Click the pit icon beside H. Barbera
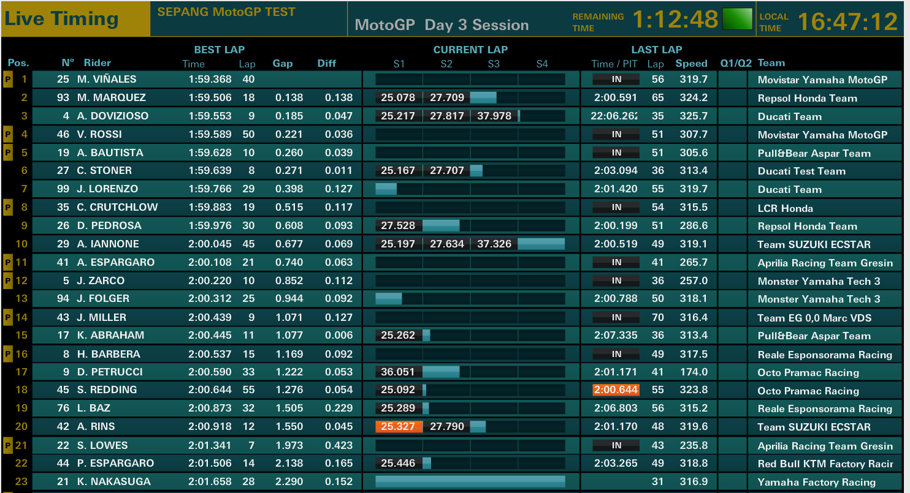This screenshot has width=910, height=493. 8,354
